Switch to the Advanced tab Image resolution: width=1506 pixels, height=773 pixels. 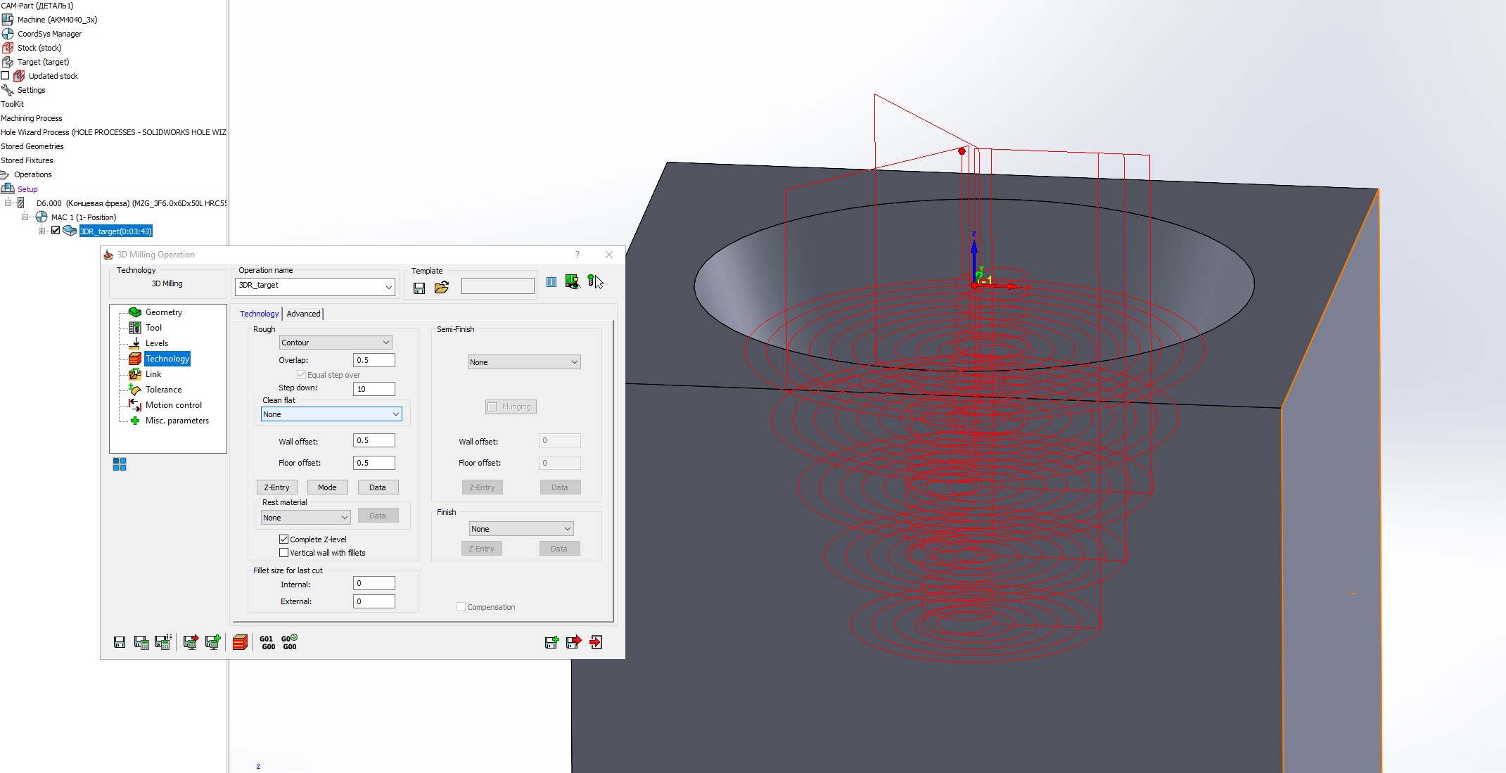click(x=303, y=314)
